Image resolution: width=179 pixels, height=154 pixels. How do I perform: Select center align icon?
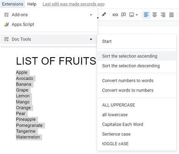point(154,15)
